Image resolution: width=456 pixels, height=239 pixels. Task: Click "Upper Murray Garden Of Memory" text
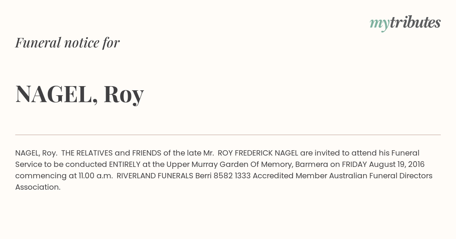click(229, 164)
